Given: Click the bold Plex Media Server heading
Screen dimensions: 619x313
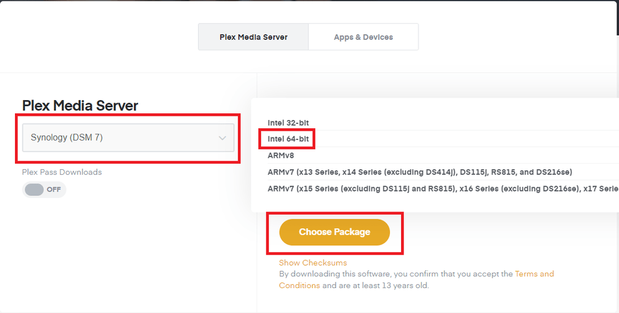Looking at the screenshot, I should [80, 106].
